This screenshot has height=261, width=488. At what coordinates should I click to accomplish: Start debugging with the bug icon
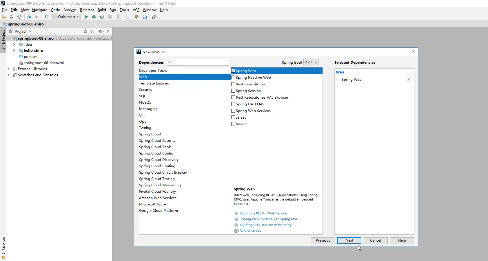(x=94, y=17)
